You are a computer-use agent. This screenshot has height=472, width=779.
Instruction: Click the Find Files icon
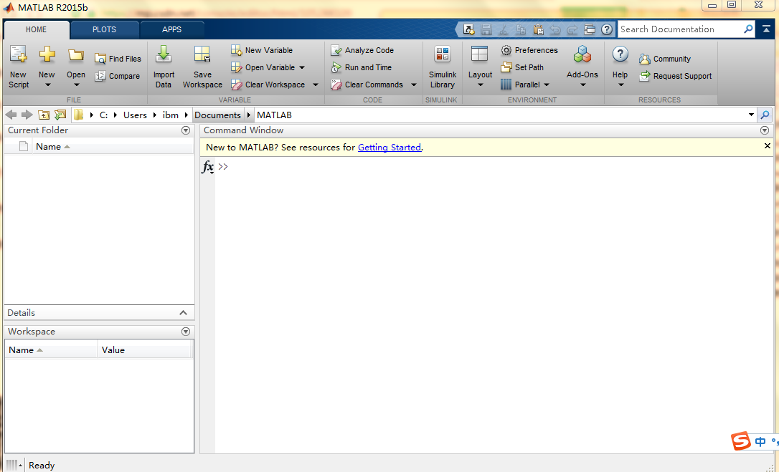(118, 58)
